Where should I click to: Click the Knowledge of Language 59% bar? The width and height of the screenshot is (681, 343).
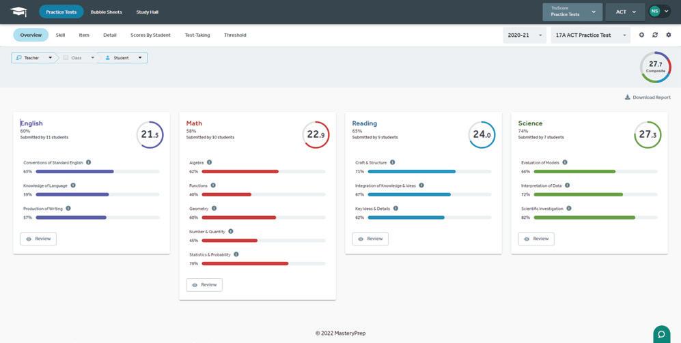click(x=98, y=195)
